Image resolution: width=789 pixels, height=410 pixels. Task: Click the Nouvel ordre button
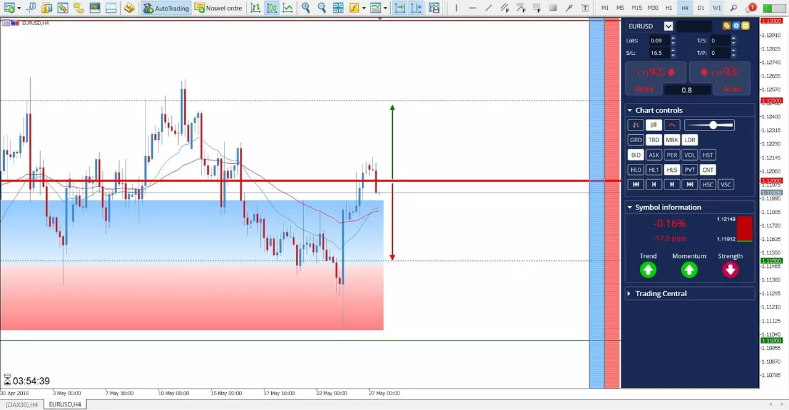[219, 8]
